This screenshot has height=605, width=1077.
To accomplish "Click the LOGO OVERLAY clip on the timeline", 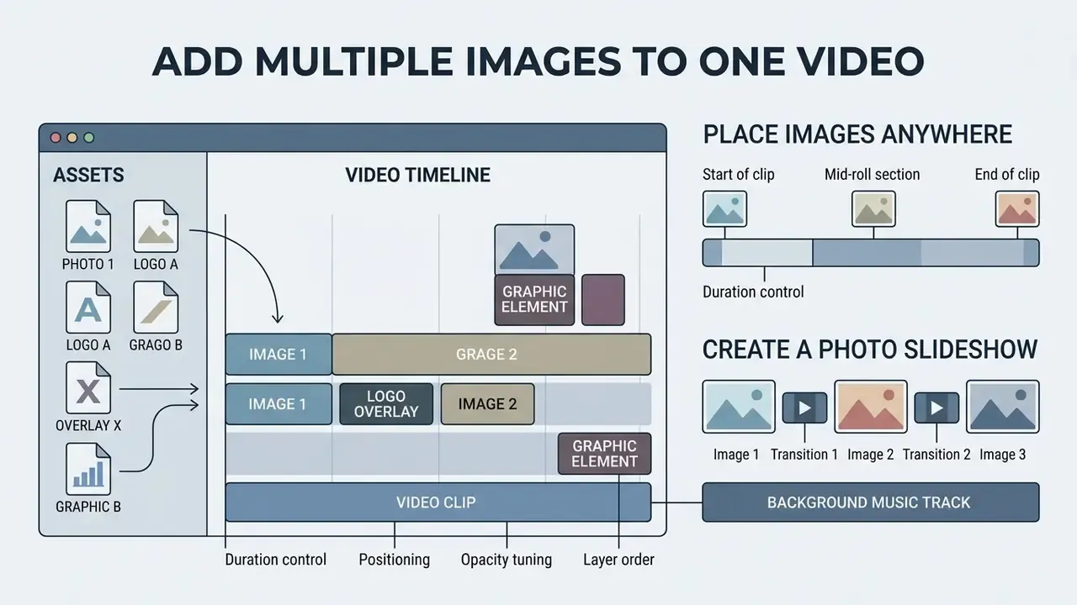I will point(386,404).
